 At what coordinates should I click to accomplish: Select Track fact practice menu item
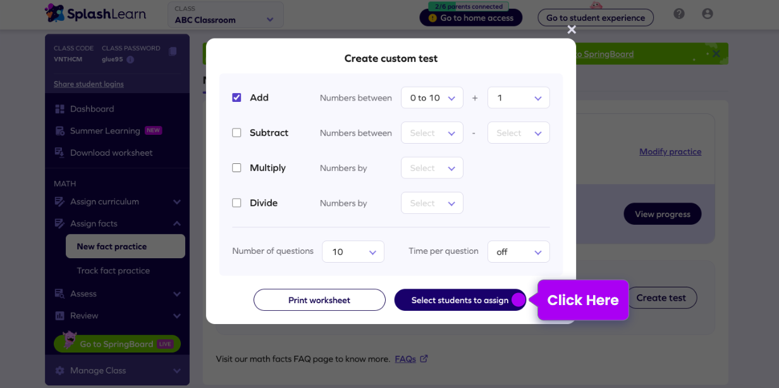(113, 271)
